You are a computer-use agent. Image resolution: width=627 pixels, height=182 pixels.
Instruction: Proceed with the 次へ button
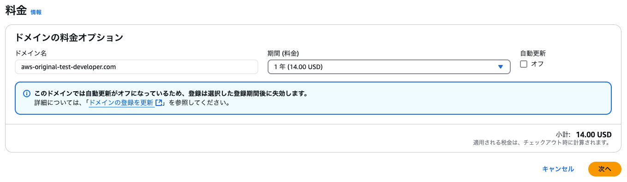coord(605,169)
